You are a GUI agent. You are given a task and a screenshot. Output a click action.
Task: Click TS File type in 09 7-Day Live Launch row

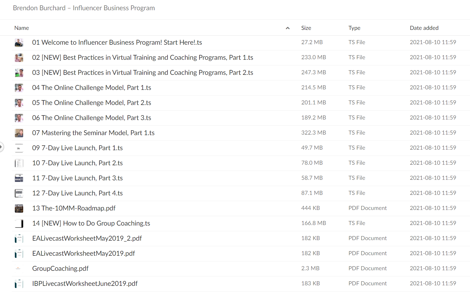click(x=357, y=148)
